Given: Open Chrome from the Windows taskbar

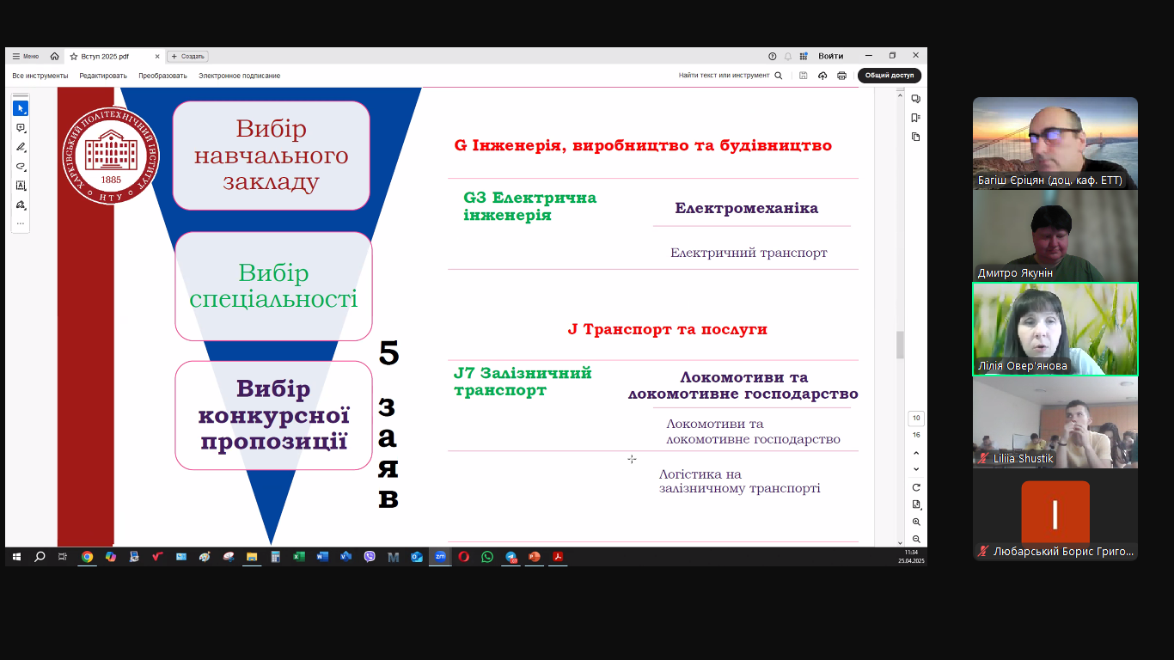Looking at the screenshot, I should tap(87, 557).
